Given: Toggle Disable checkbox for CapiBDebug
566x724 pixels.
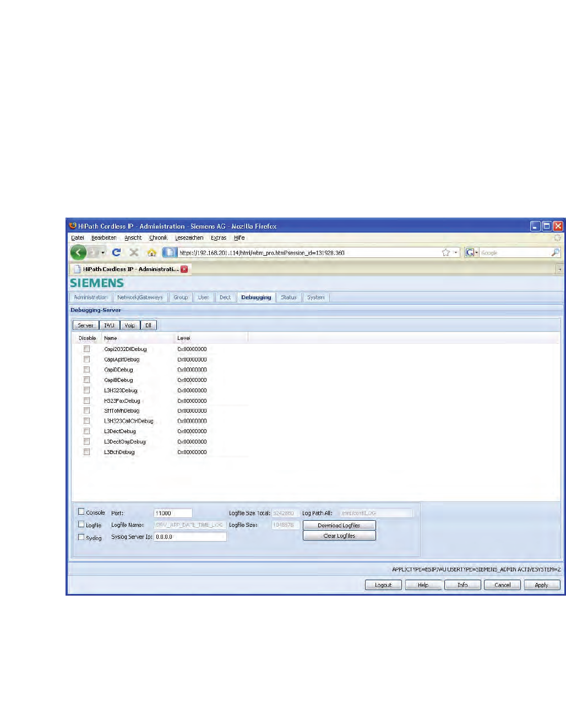Looking at the screenshot, I should [86, 380].
